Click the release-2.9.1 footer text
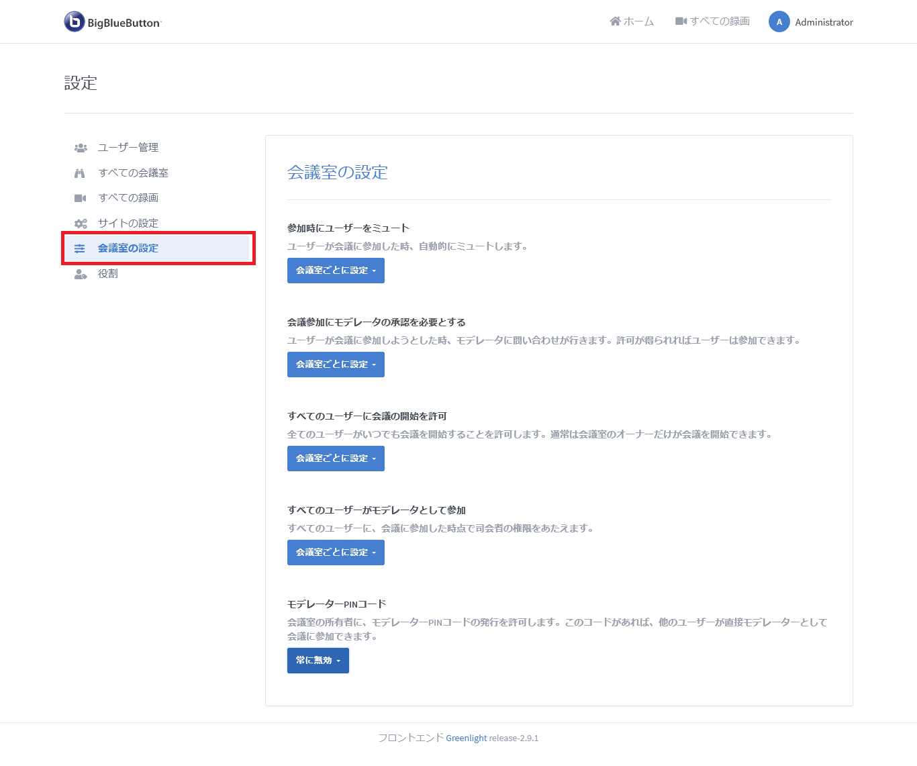The height and width of the screenshot is (766, 917). (514, 738)
